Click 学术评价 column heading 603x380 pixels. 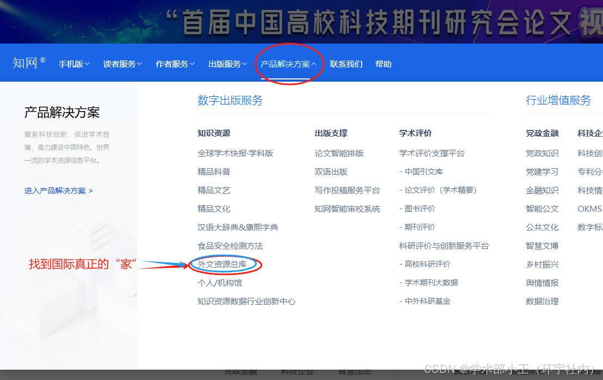[415, 133]
